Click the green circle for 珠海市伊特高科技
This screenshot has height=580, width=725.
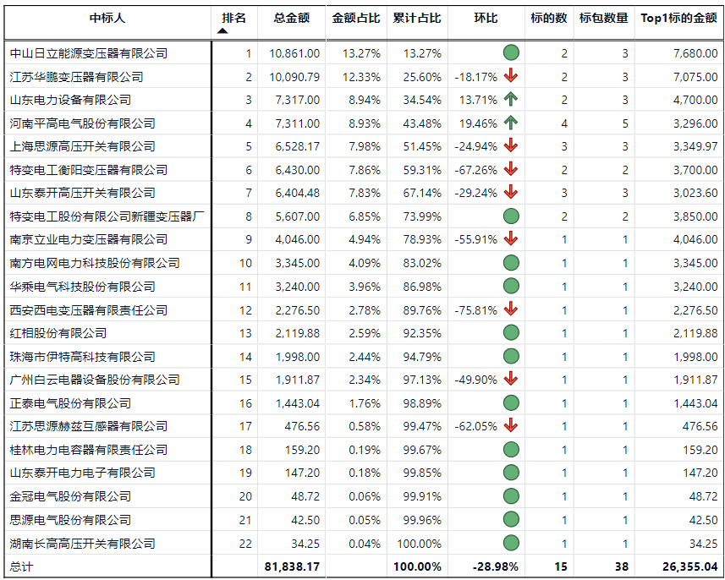511,356
